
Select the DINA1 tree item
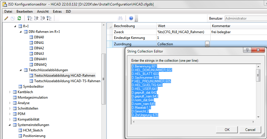click(x=39, y=43)
